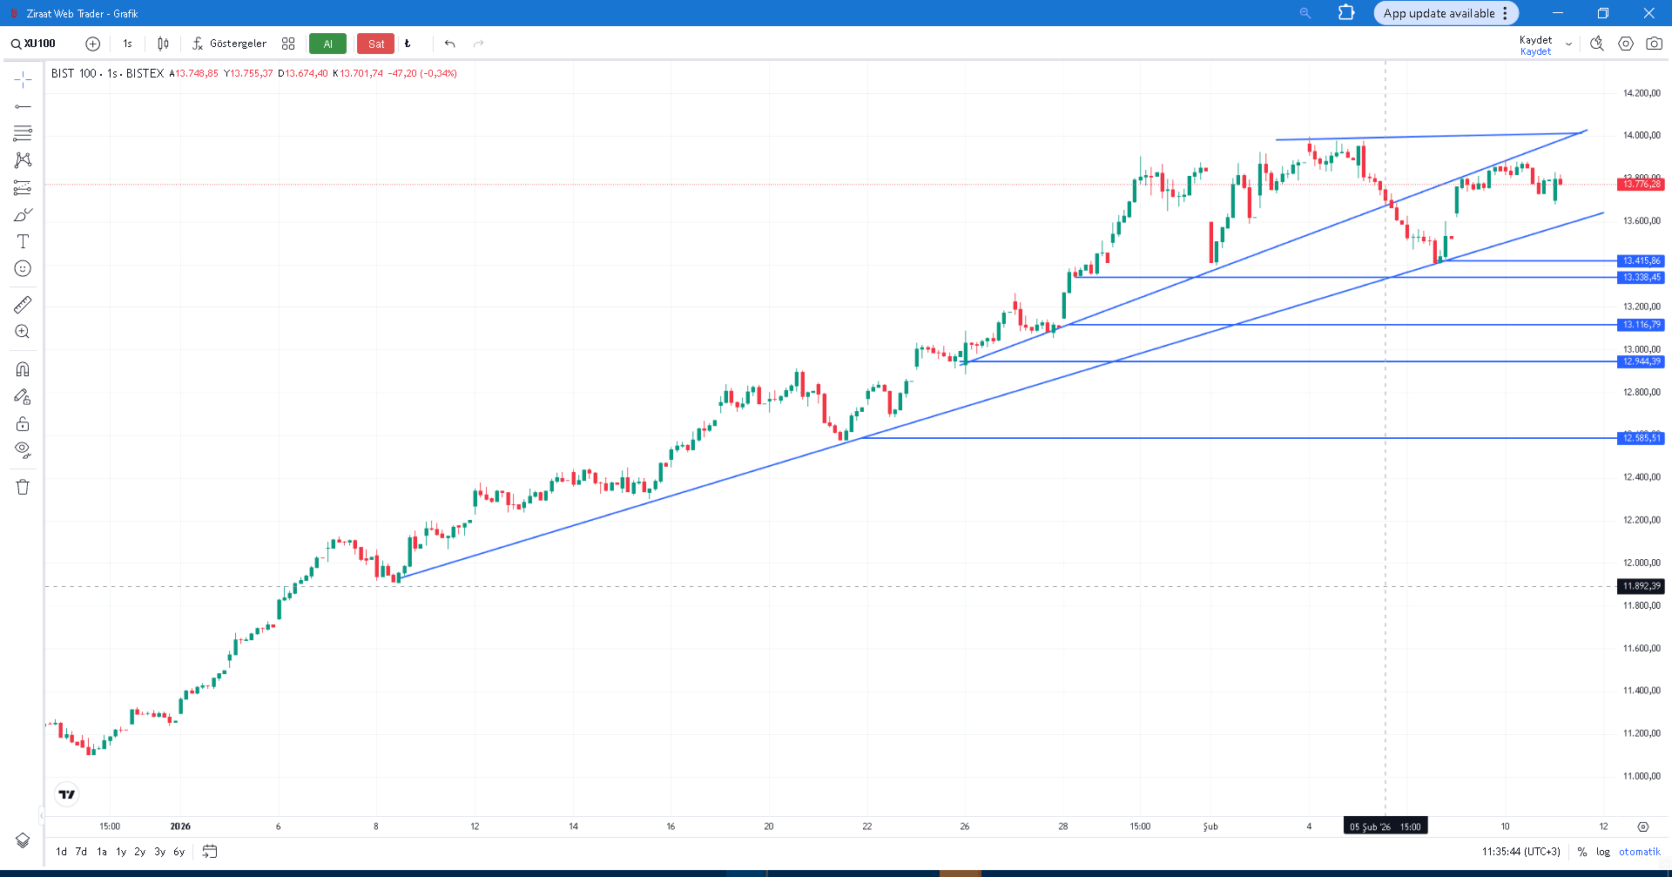Select the Text annotation tool
This screenshot has width=1672, height=877.
tap(23, 241)
